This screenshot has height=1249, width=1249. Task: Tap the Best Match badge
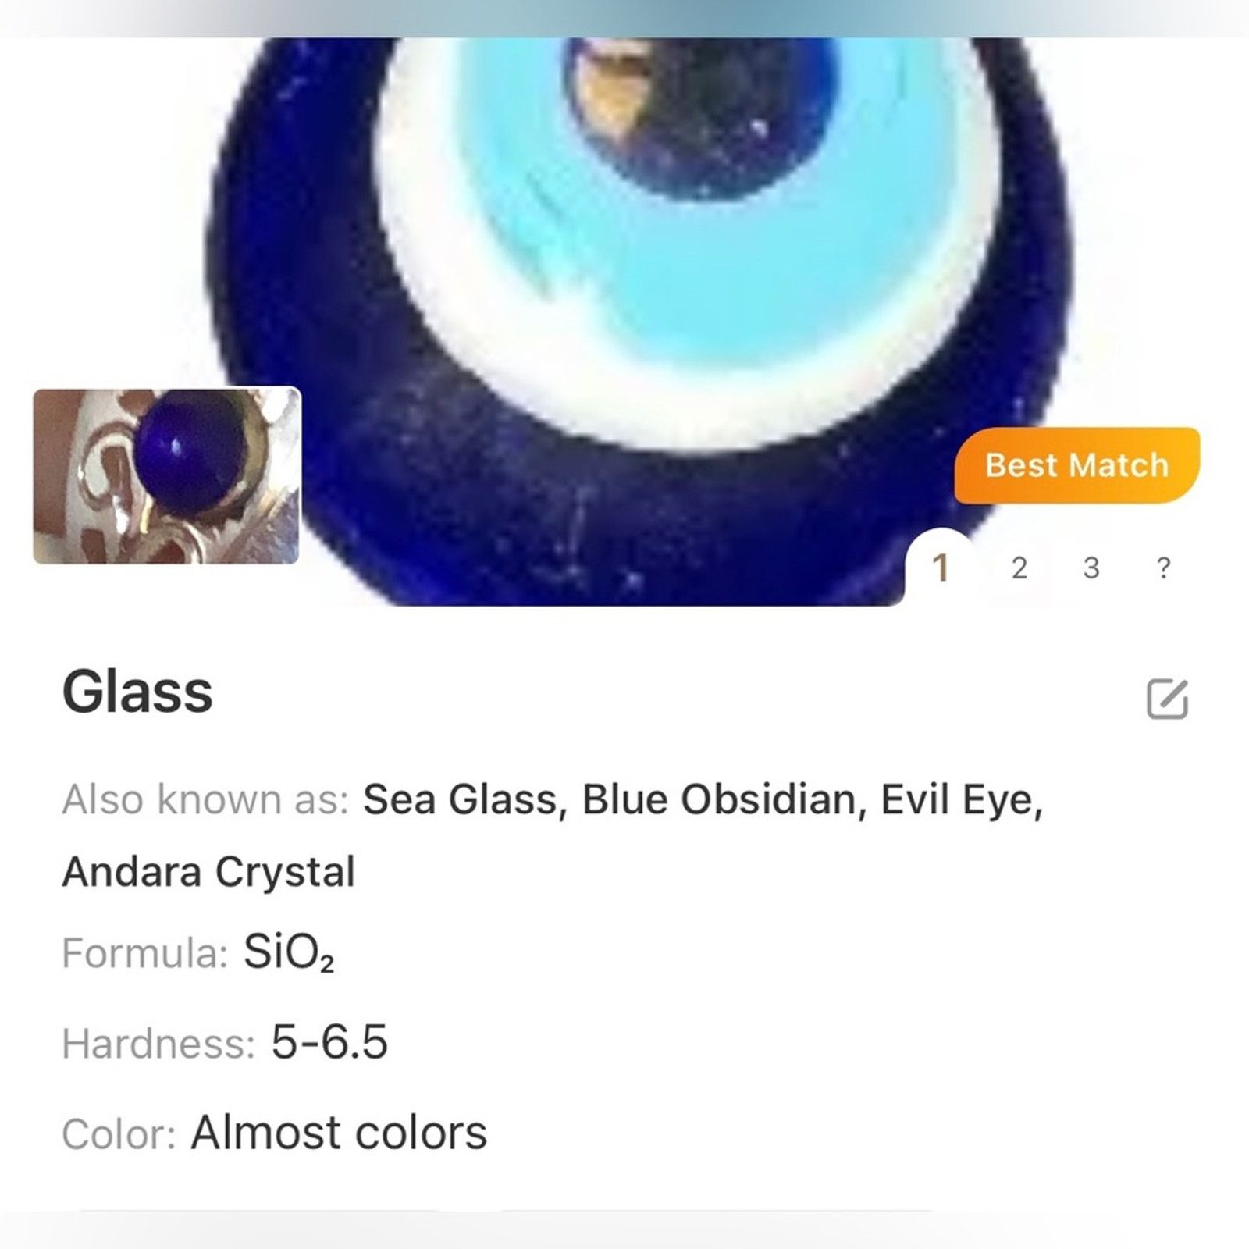click(x=1076, y=465)
